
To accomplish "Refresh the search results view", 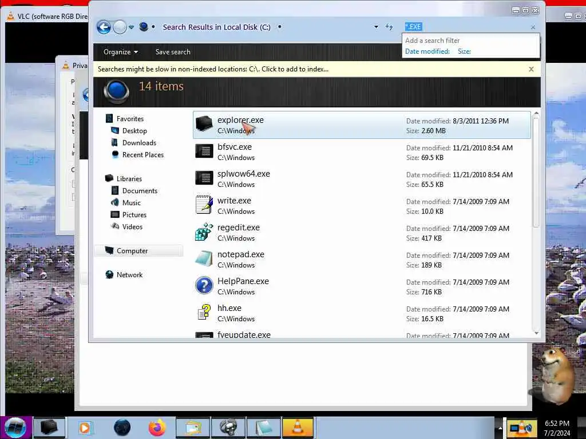I will click(x=389, y=27).
